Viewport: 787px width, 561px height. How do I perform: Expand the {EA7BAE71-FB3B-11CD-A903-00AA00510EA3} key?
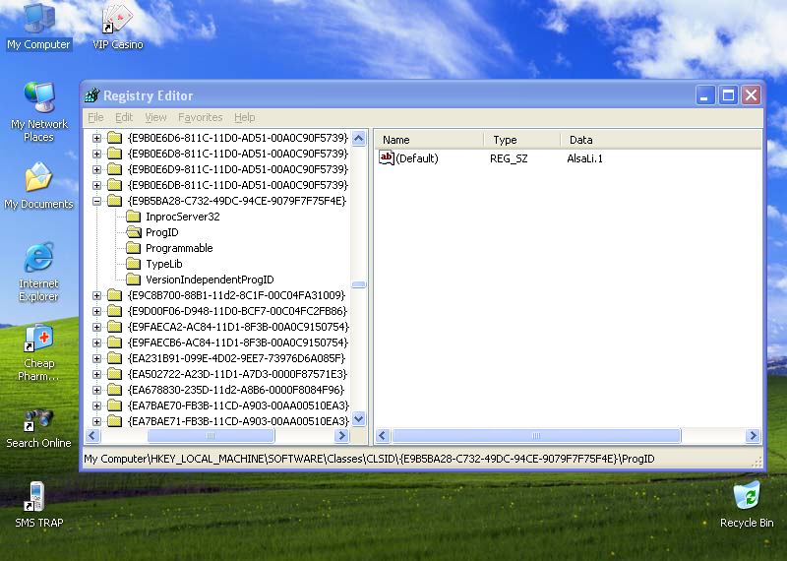(96, 421)
